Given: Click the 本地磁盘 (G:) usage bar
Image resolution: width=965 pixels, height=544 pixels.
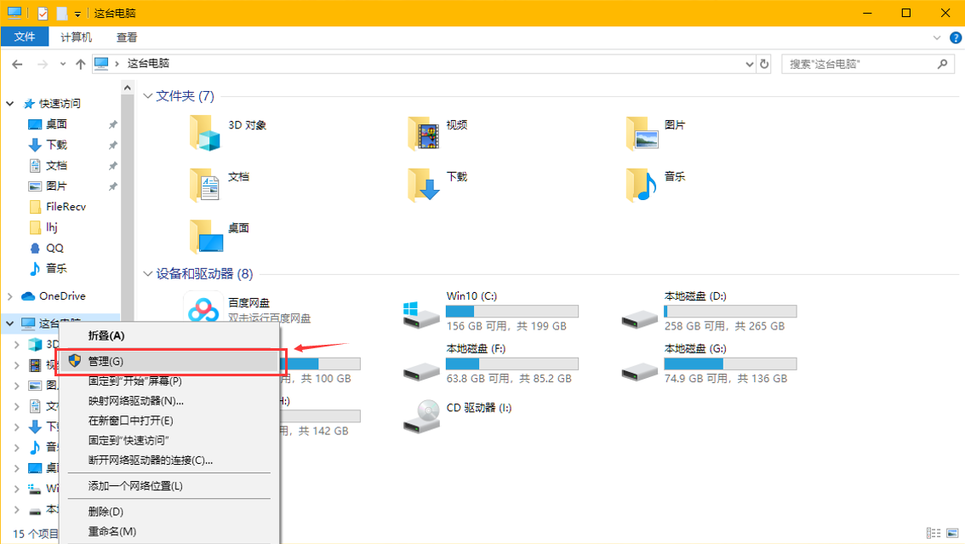Looking at the screenshot, I should coord(730,364).
